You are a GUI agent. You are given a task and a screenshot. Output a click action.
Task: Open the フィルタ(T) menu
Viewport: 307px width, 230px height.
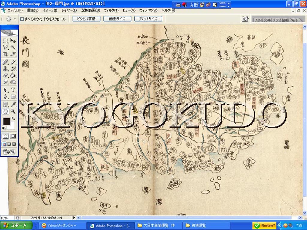click(x=111, y=10)
